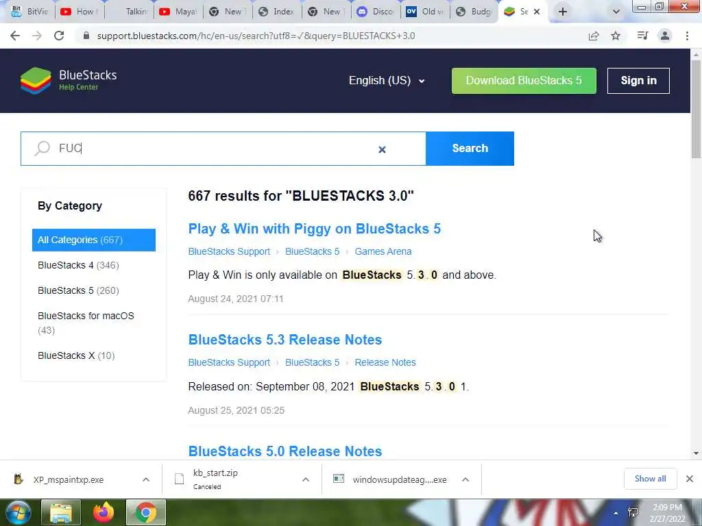
Task: Click the share page icon in address bar
Action: coord(594,36)
